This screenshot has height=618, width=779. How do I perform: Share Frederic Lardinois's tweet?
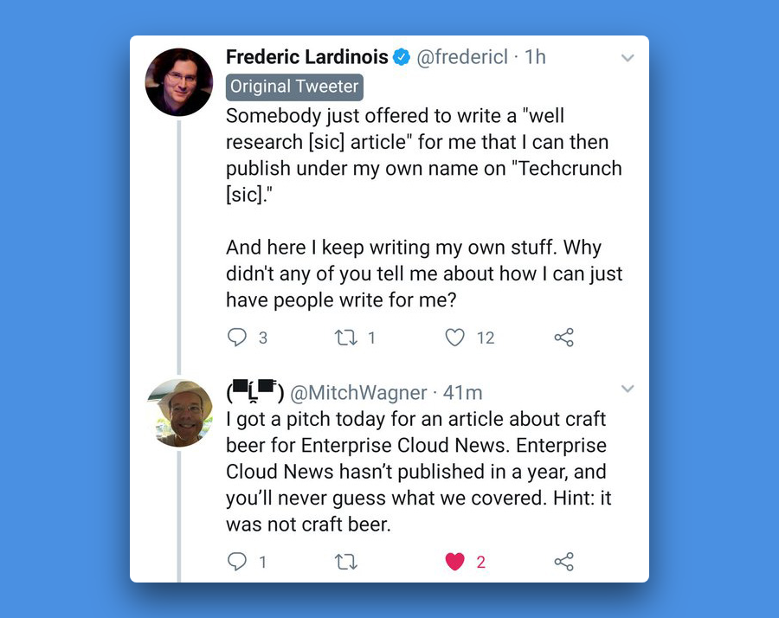(x=563, y=338)
